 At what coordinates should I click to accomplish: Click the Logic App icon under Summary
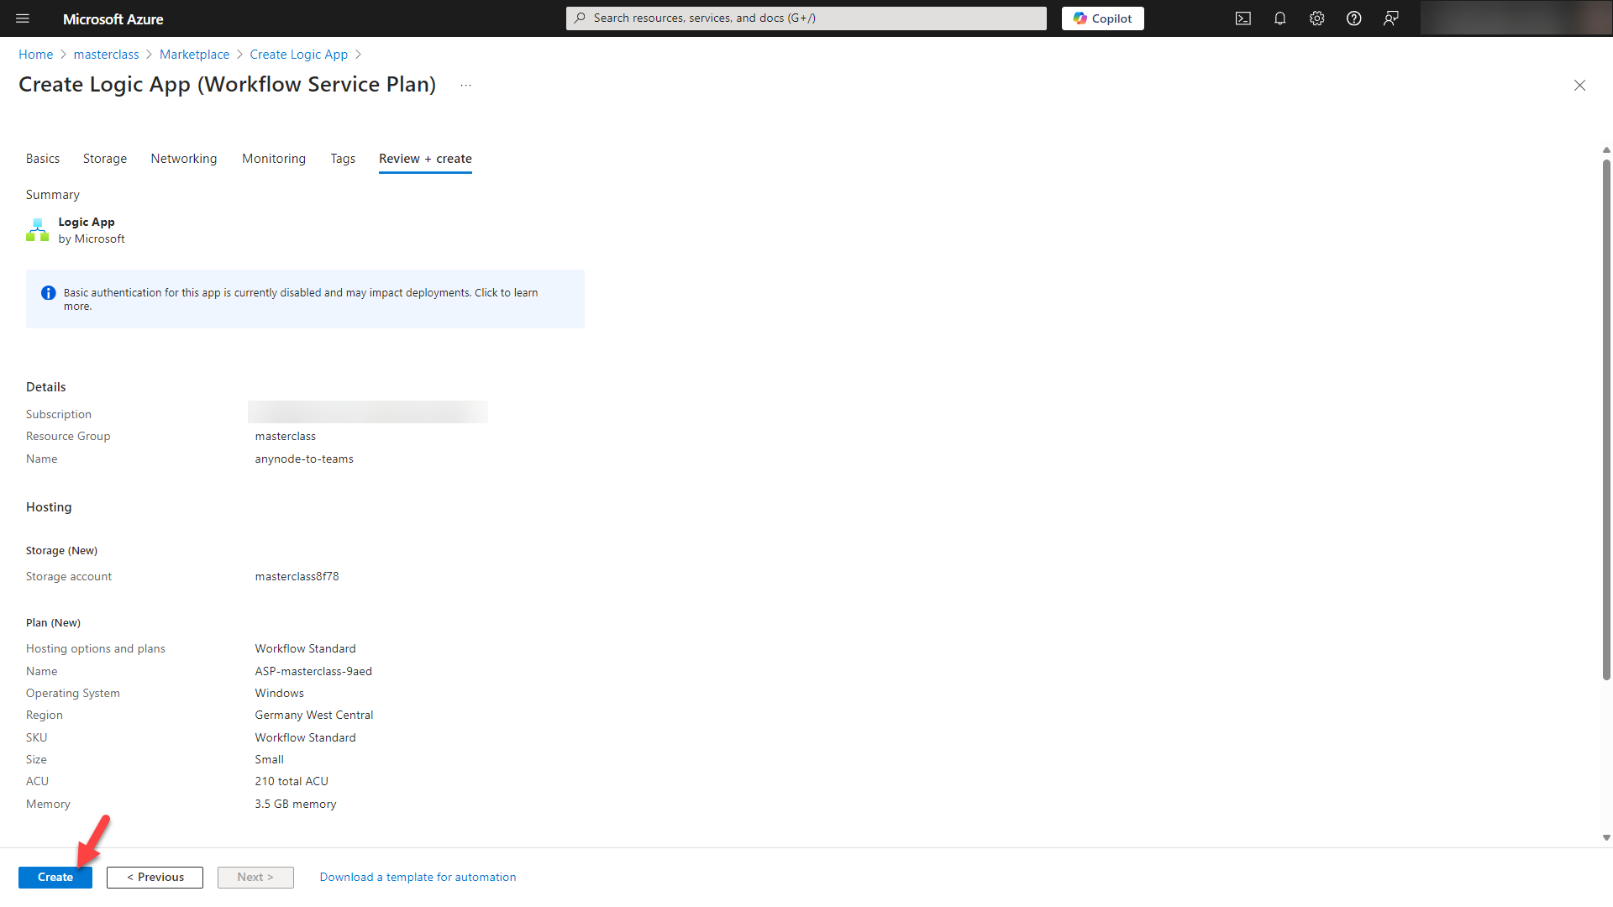pyautogui.click(x=37, y=229)
